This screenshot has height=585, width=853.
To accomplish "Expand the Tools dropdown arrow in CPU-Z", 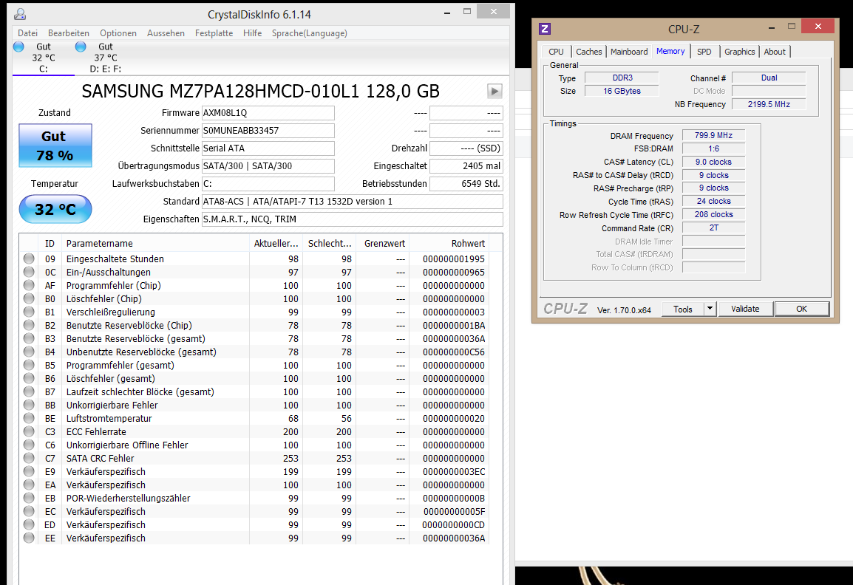I will tap(710, 309).
